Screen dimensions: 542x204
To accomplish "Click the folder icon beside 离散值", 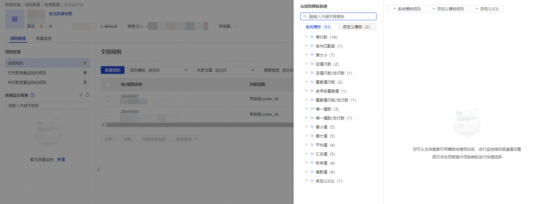I will (x=312, y=172).
